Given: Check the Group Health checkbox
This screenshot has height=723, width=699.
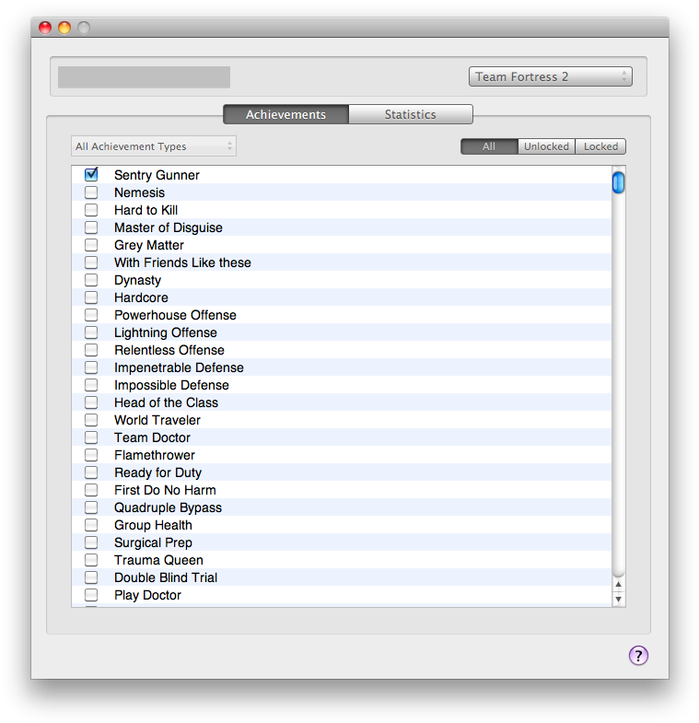Looking at the screenshot, I should click(x=91, y=525).
